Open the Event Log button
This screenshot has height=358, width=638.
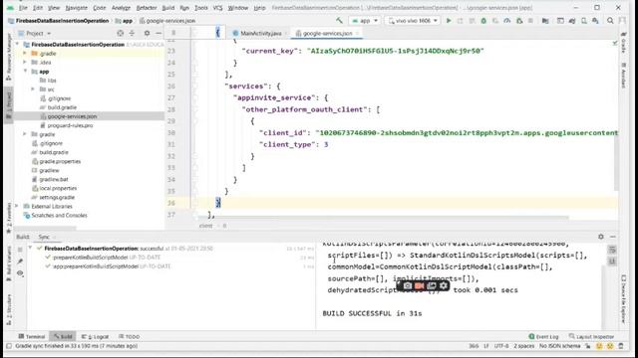point(543,336)
